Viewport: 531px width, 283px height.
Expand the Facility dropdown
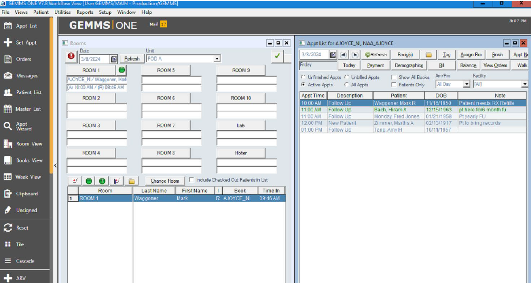[524, 84]
